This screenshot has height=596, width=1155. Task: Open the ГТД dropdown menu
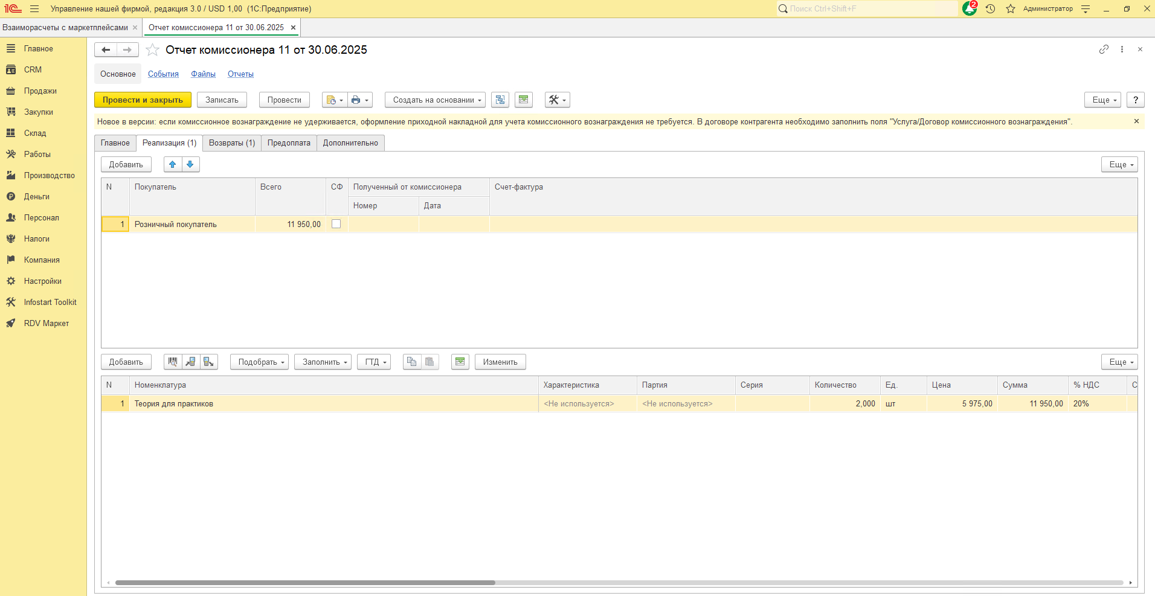[375, 362]
